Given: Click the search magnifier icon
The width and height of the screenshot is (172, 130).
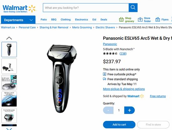Looking at the screenshot, I should click(133, 7).
